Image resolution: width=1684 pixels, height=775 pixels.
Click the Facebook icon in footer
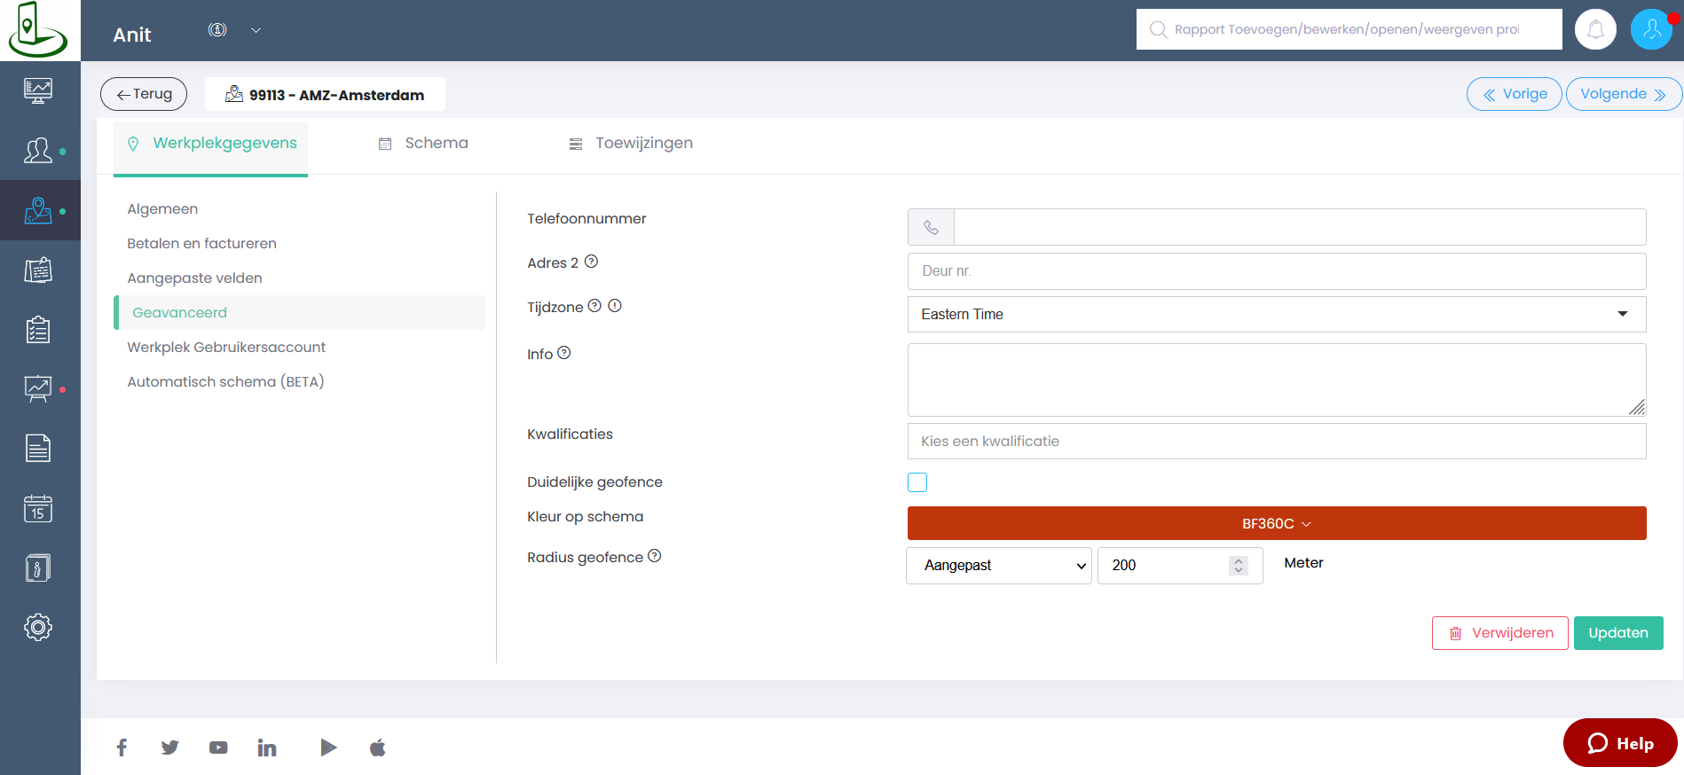tap(122, 748)
